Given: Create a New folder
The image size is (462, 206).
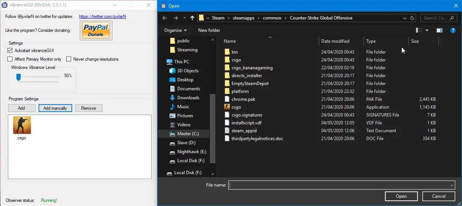Looking at the screenshot, I should click(209, 30).
